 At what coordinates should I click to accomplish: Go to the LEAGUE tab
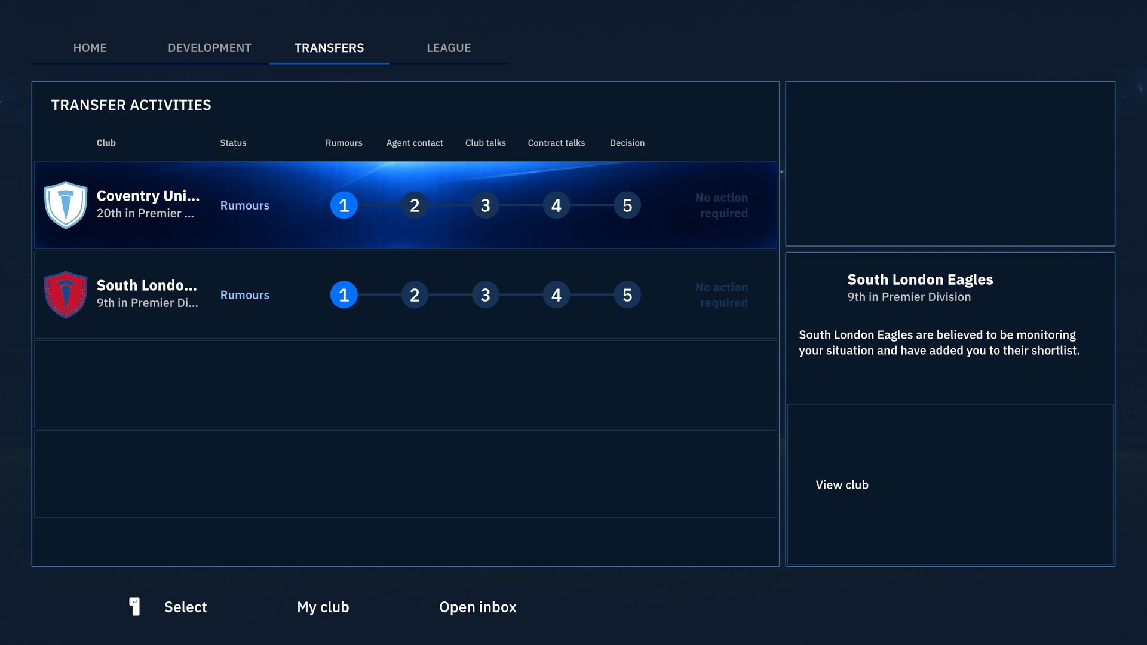449,48
